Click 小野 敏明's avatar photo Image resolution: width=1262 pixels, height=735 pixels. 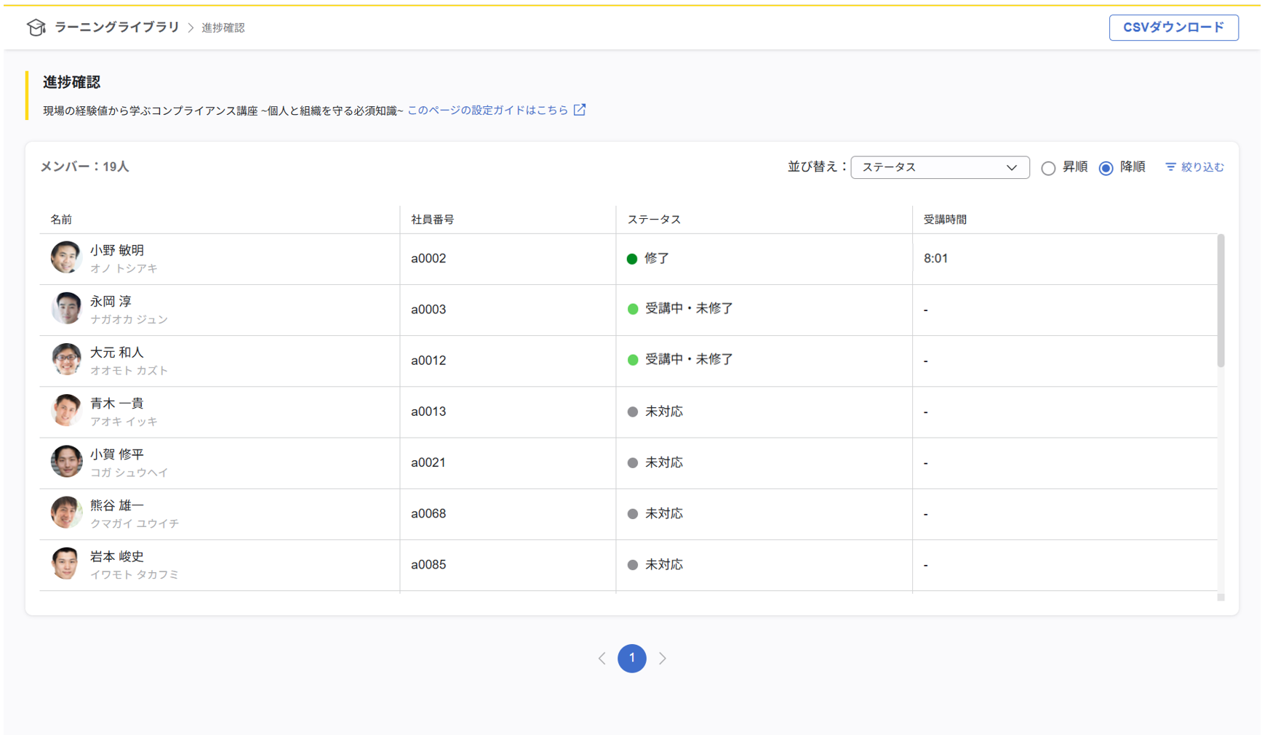66,258
